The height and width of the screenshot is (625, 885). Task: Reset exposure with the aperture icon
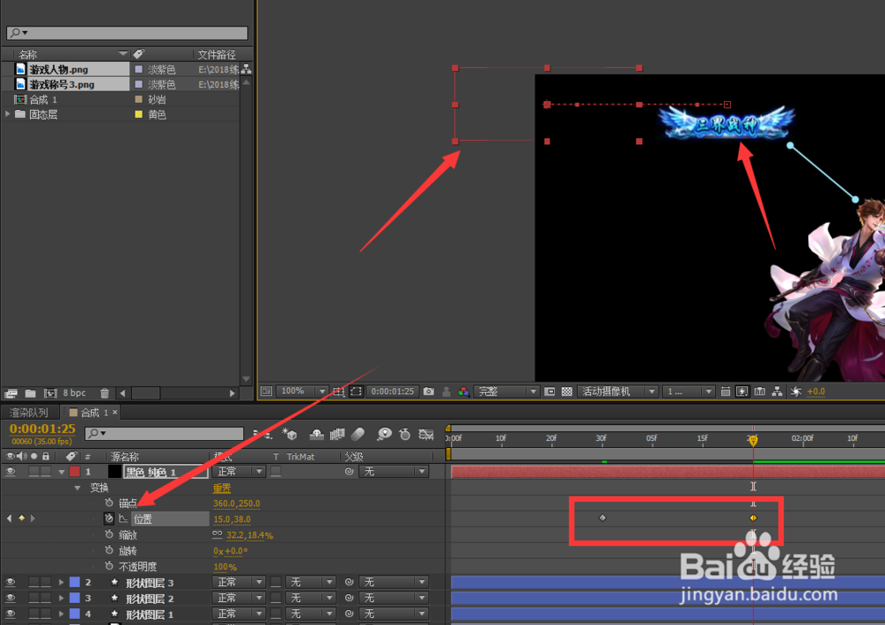[x=796, y=391]
